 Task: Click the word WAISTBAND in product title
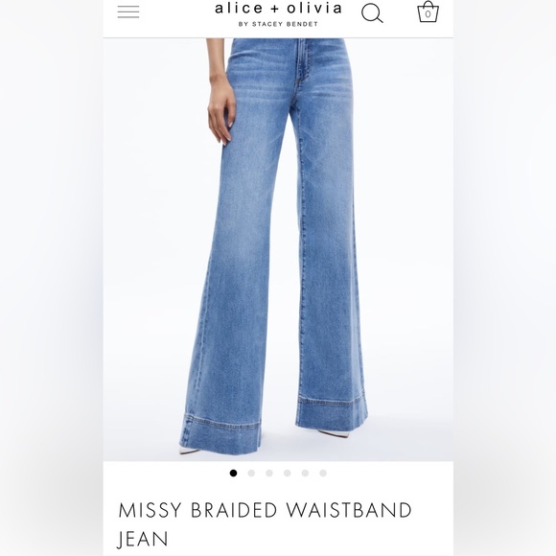[349, 510]
